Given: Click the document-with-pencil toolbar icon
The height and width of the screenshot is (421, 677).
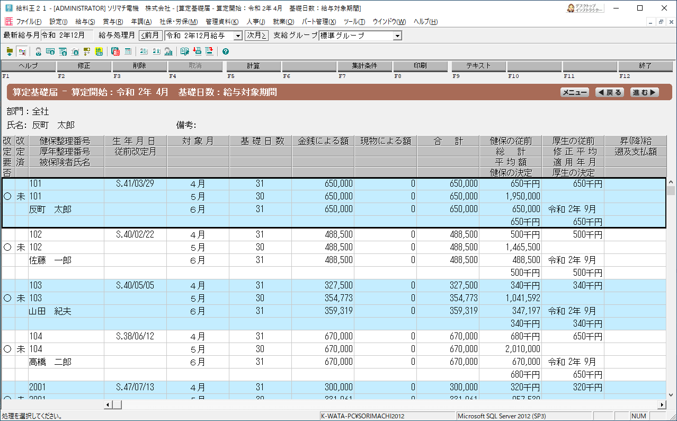Looking at the screenshot, I should (185, 51).
